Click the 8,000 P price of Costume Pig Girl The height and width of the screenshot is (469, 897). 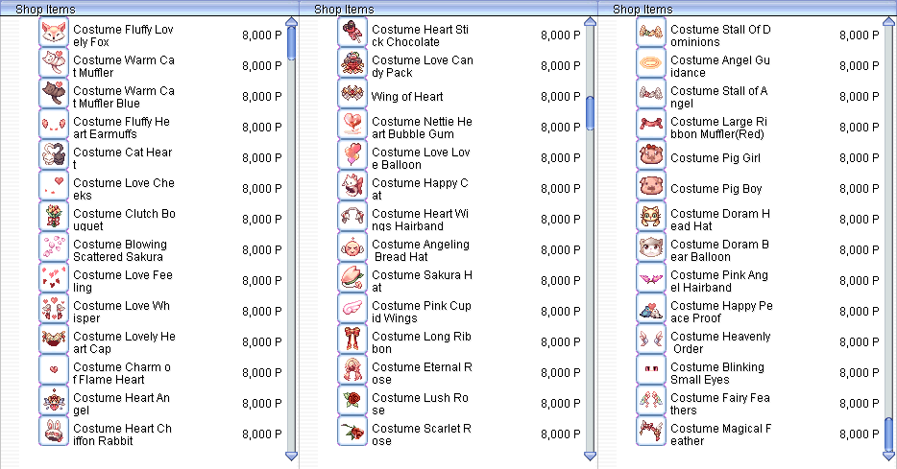[x=859, y=157]
